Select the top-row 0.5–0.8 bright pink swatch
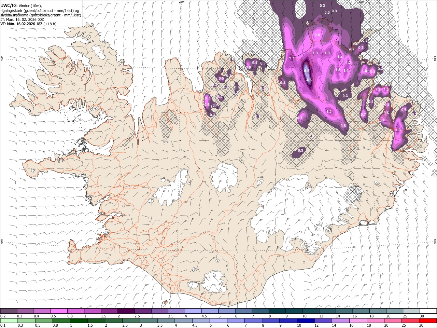This screenshot has width=437, height=328. coord(59,311)
